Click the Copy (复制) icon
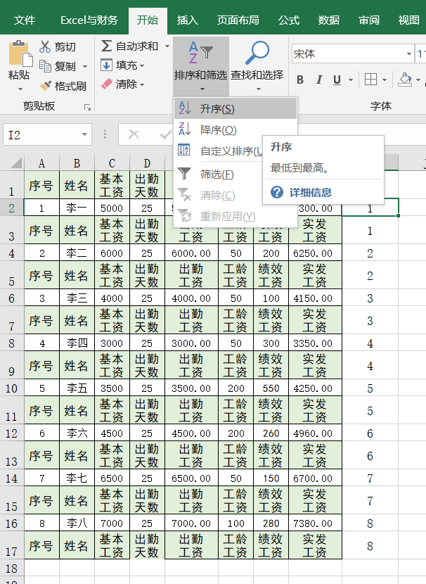Viewport: 426px width, 584px height. point(46,66)
